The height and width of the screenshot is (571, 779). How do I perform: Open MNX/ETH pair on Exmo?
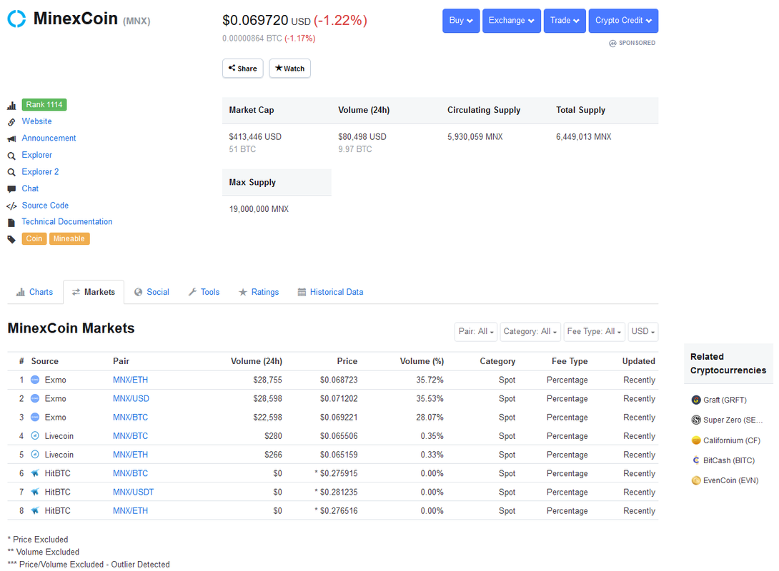pyautogui.click(x=130, y=380)
